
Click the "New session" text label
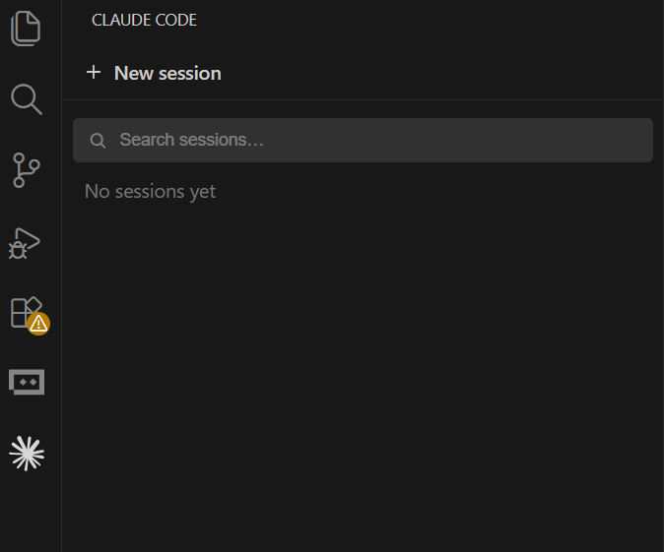pyautogui.click(x=167, y=73)
